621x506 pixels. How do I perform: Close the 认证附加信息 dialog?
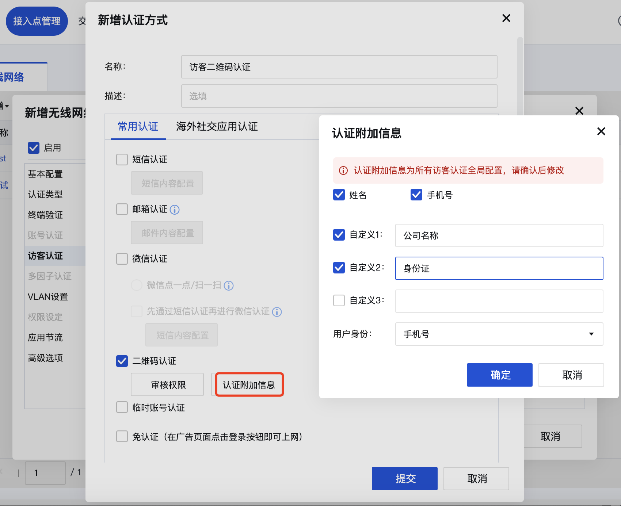(x=601, y=131)
